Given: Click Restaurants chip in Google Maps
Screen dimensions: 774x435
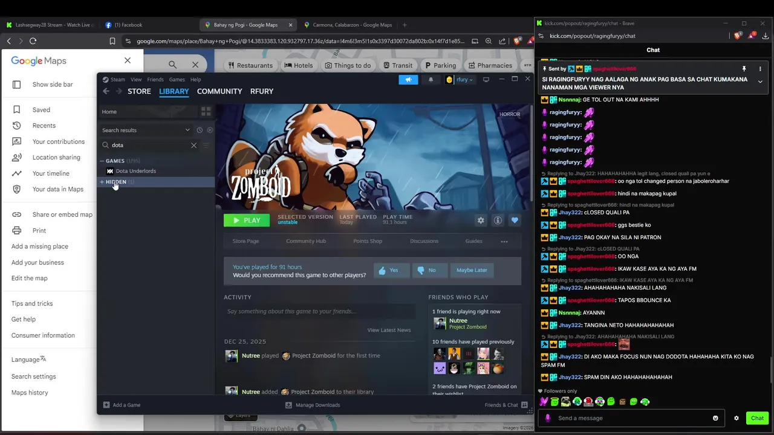Looking at the screenshot, I should point(251,65).
